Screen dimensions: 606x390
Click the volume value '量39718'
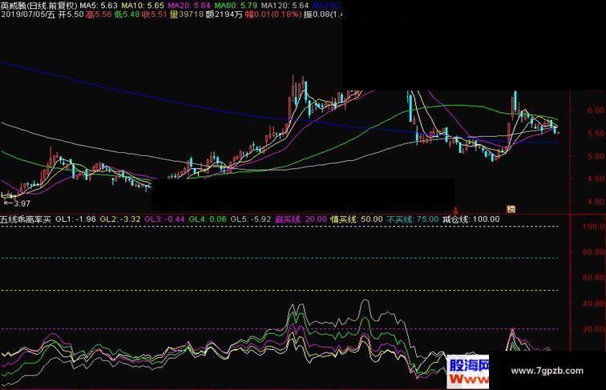(186, 14)
